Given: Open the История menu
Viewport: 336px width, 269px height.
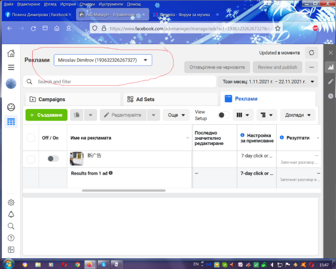Looking at the screenshot, I should click(x=68, y=4).
